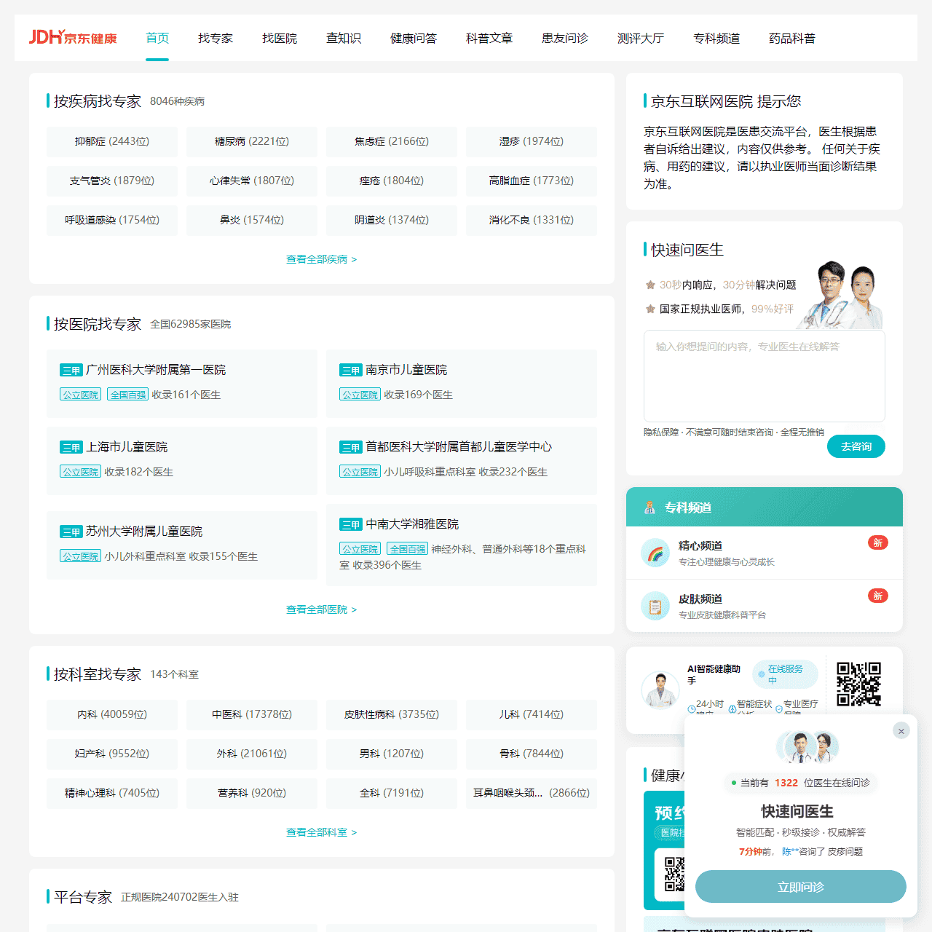Viewport: 932px width, 932px height.
Task: Click the 智能症状分析 icon
Action: [x=732, y=708]
